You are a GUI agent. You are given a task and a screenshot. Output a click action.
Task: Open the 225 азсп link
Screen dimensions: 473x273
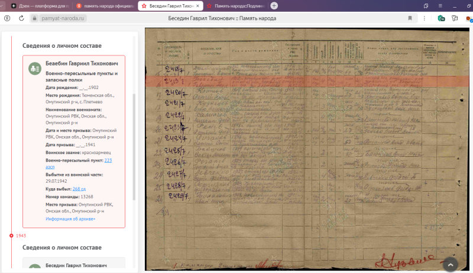pyautogui.click(x=108, y=160)
